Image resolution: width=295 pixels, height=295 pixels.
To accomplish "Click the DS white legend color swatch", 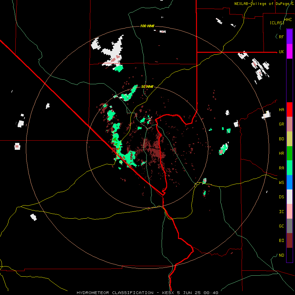I will tap(289, 197).
